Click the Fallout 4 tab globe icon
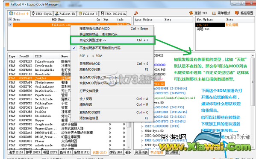Screen dimensions: 256x159 [x=11, y=13]
